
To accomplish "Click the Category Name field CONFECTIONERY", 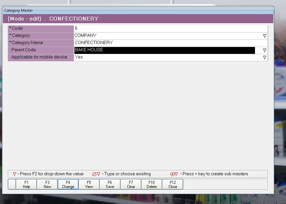I will 171,43.
